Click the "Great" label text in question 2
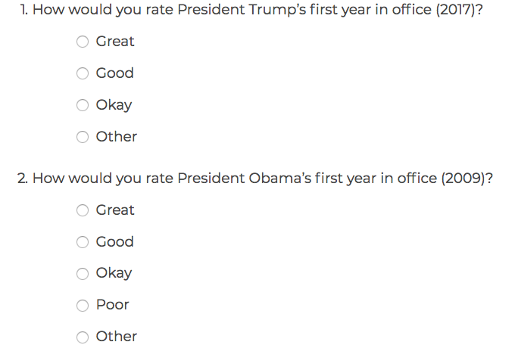518x345 pixels. coord(115,210)
